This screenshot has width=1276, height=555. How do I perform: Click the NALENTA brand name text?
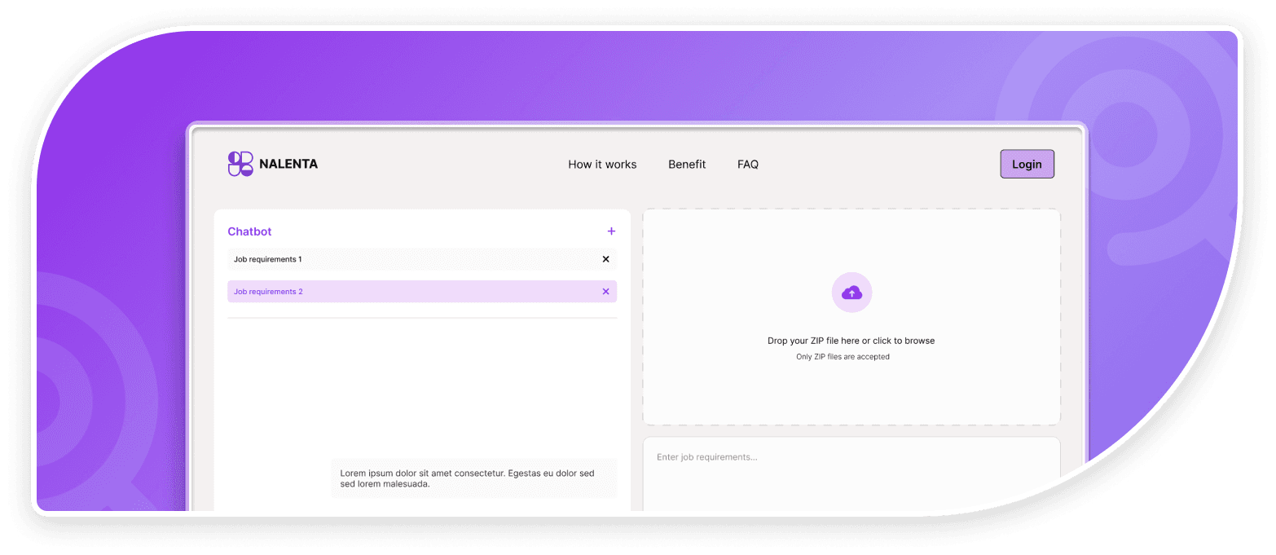[288, 163]
